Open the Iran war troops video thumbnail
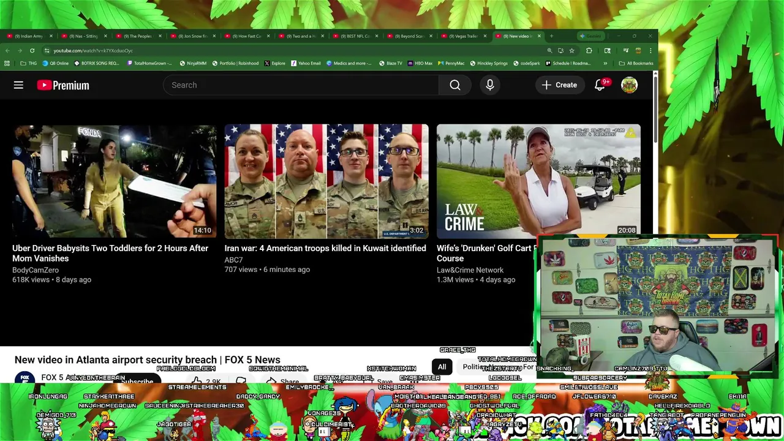The height and width of the screenshot is (441, 784). point(326,181)
